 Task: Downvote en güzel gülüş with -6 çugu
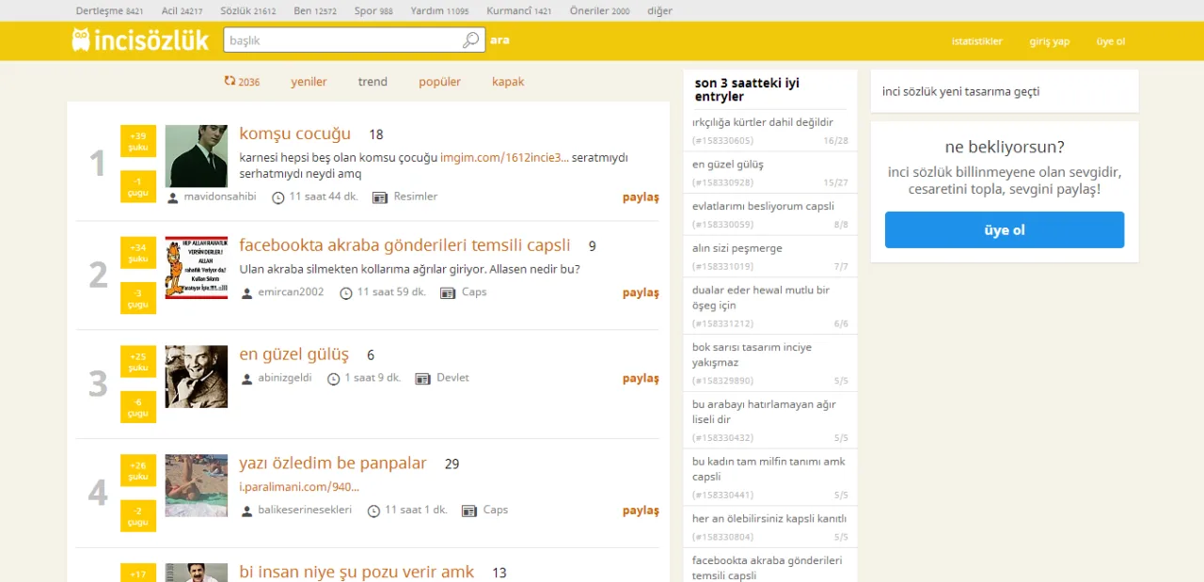coord(138,407)
